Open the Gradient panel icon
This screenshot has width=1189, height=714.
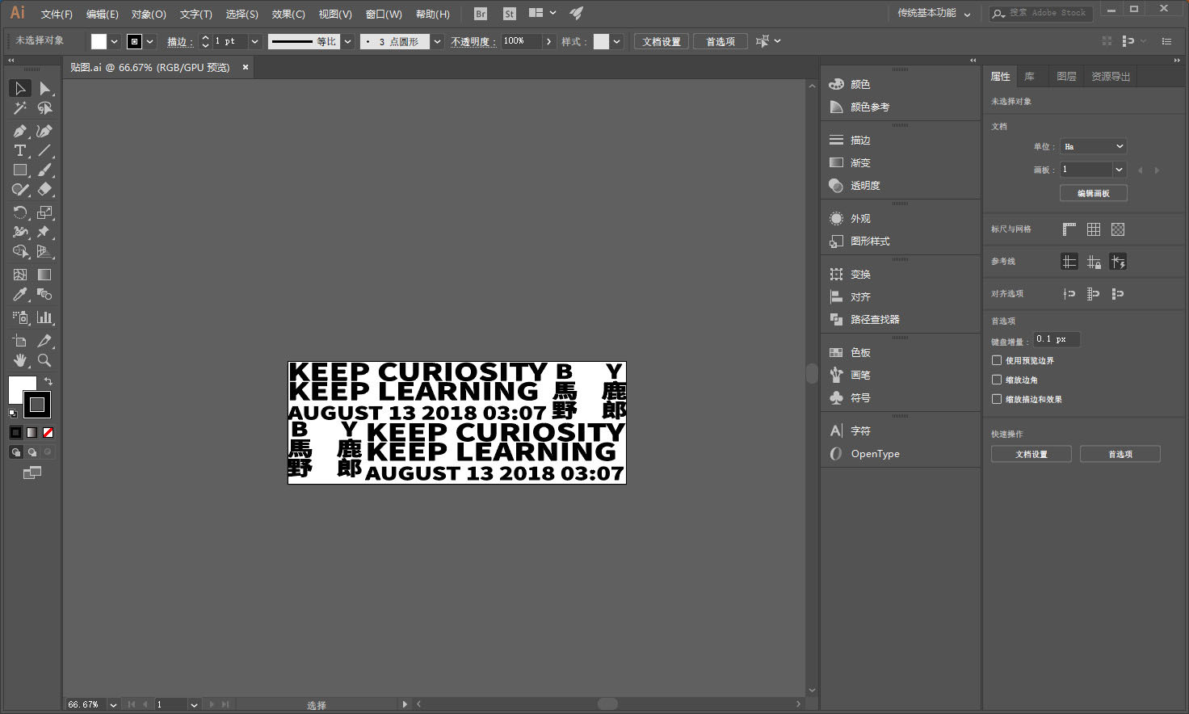point(836,163)
